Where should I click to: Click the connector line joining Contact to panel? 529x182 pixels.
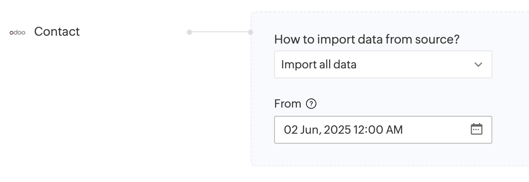pos(220,32)
